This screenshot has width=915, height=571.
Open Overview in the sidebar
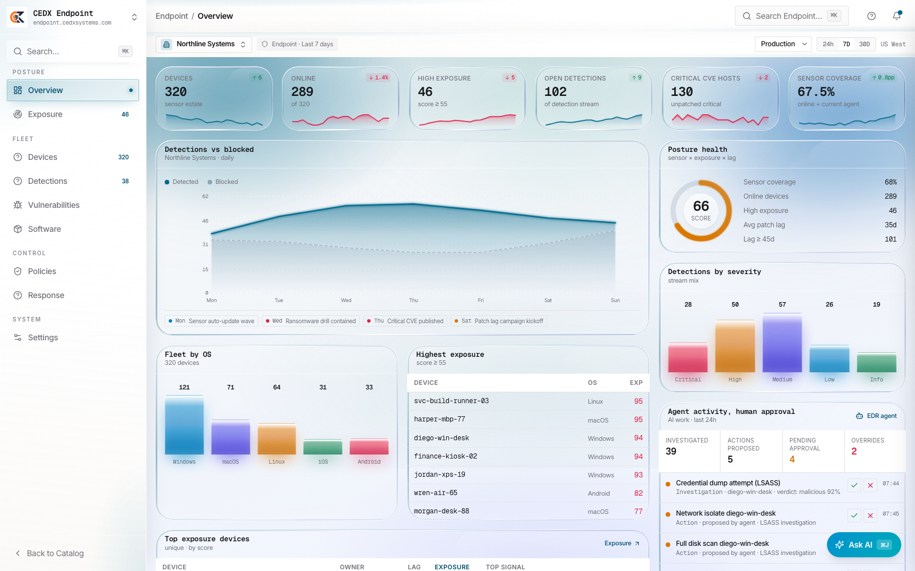pyautogui.click(x=73, y=90)
